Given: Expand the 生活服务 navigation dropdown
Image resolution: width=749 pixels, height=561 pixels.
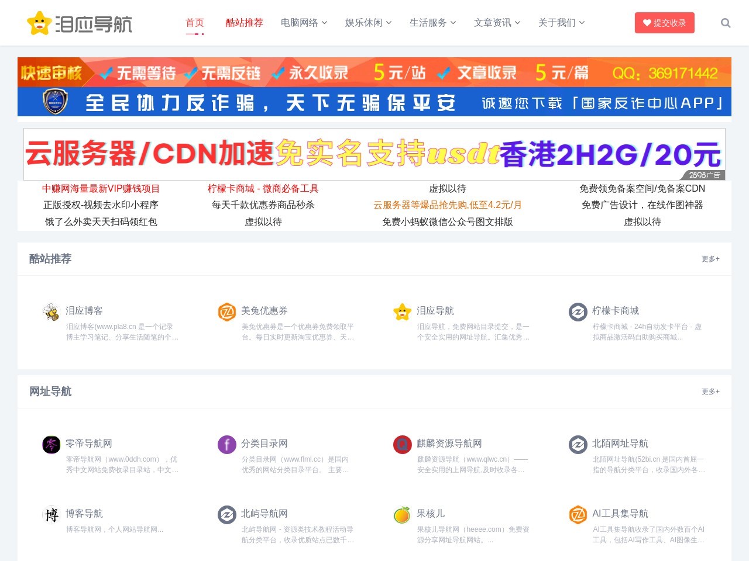Looking at the screenshot, I should pyautogui.click(x=433, y=23).
